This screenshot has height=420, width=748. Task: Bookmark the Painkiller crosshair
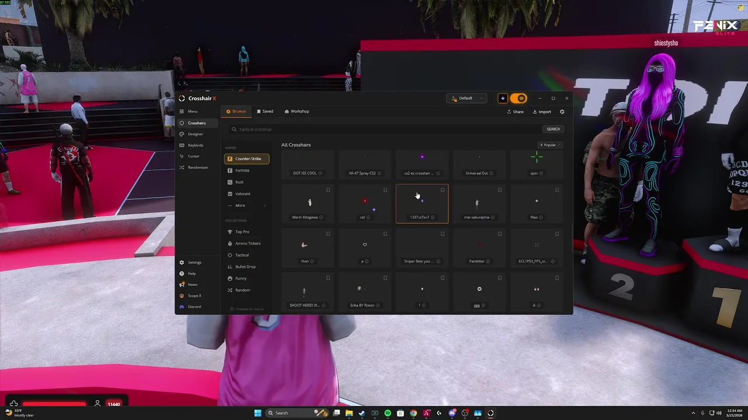[500, 234]
